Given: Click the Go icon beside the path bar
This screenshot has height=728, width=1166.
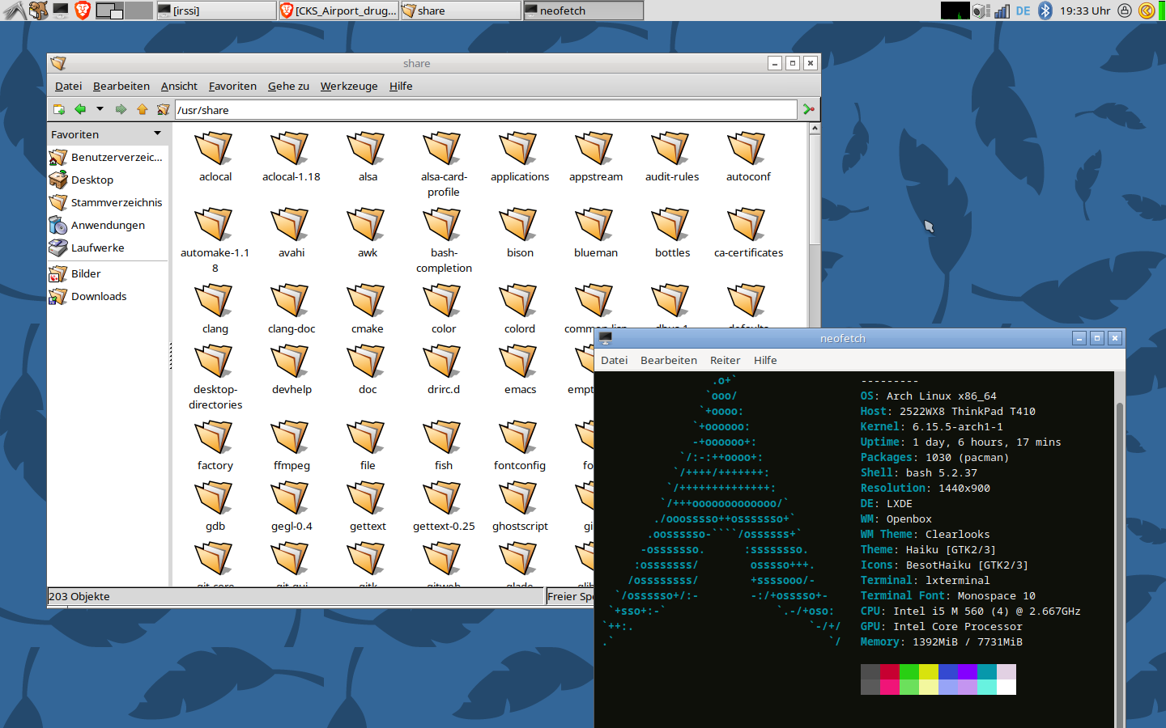Looking at the screenshot, I should pyautogui.click(x=808, y=109).
